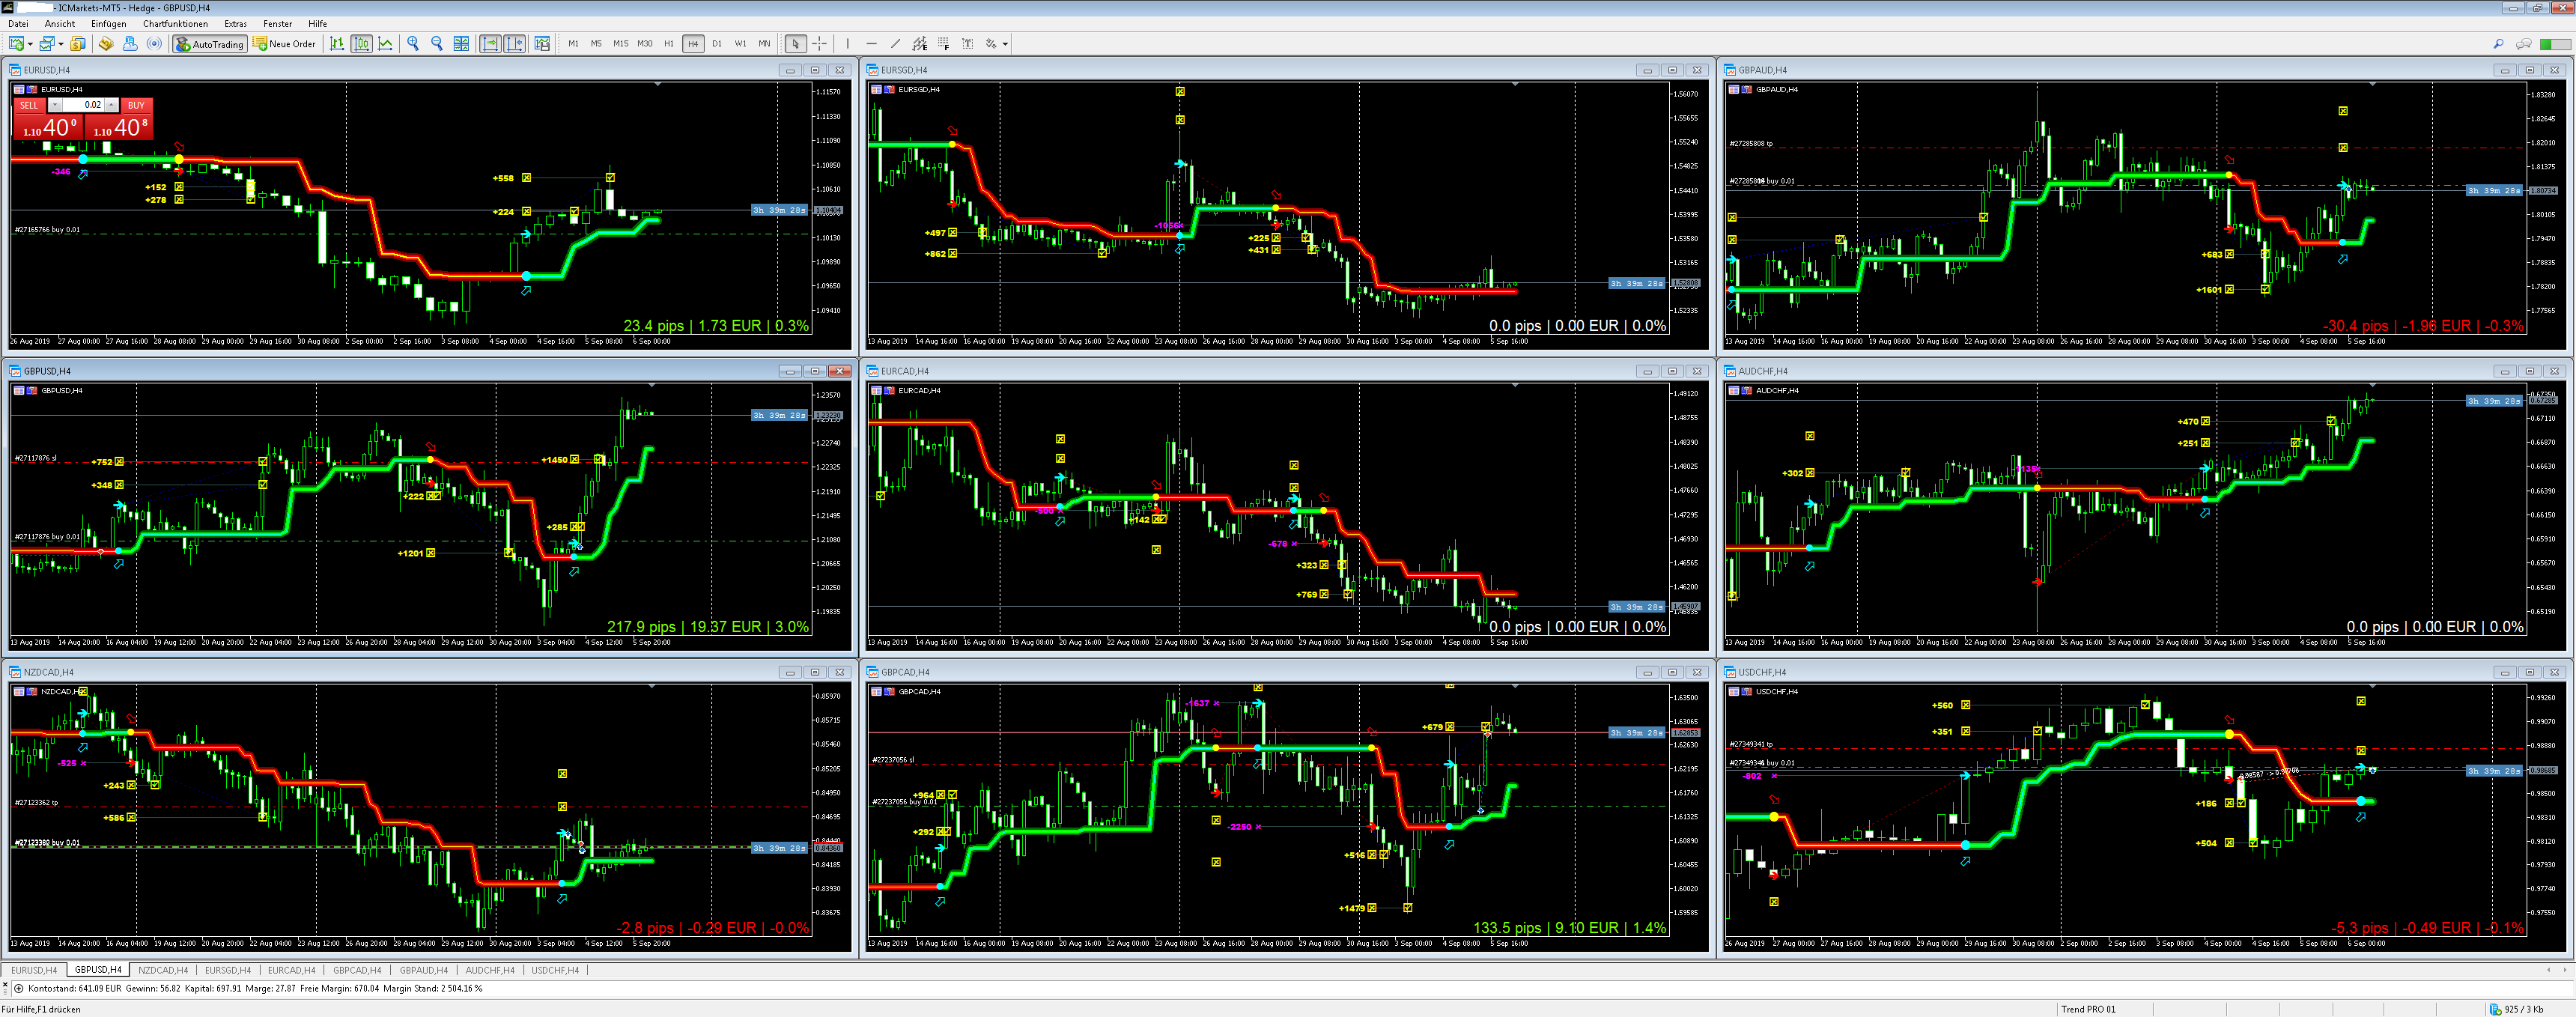Screen dimensions: 2576x1017
Task: Open the chat messages icon at top right
Action: click(2524, 44)
